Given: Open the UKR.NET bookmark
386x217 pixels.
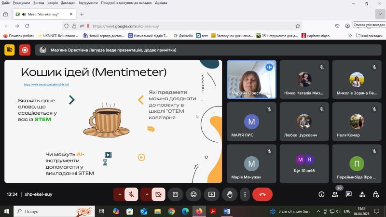Looking at the screenshot, I should pyautogui.click(x=58, y=36).
